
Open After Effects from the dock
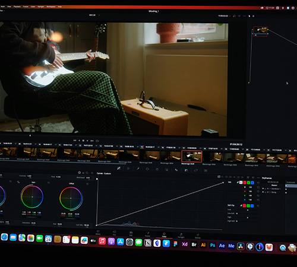222,246
